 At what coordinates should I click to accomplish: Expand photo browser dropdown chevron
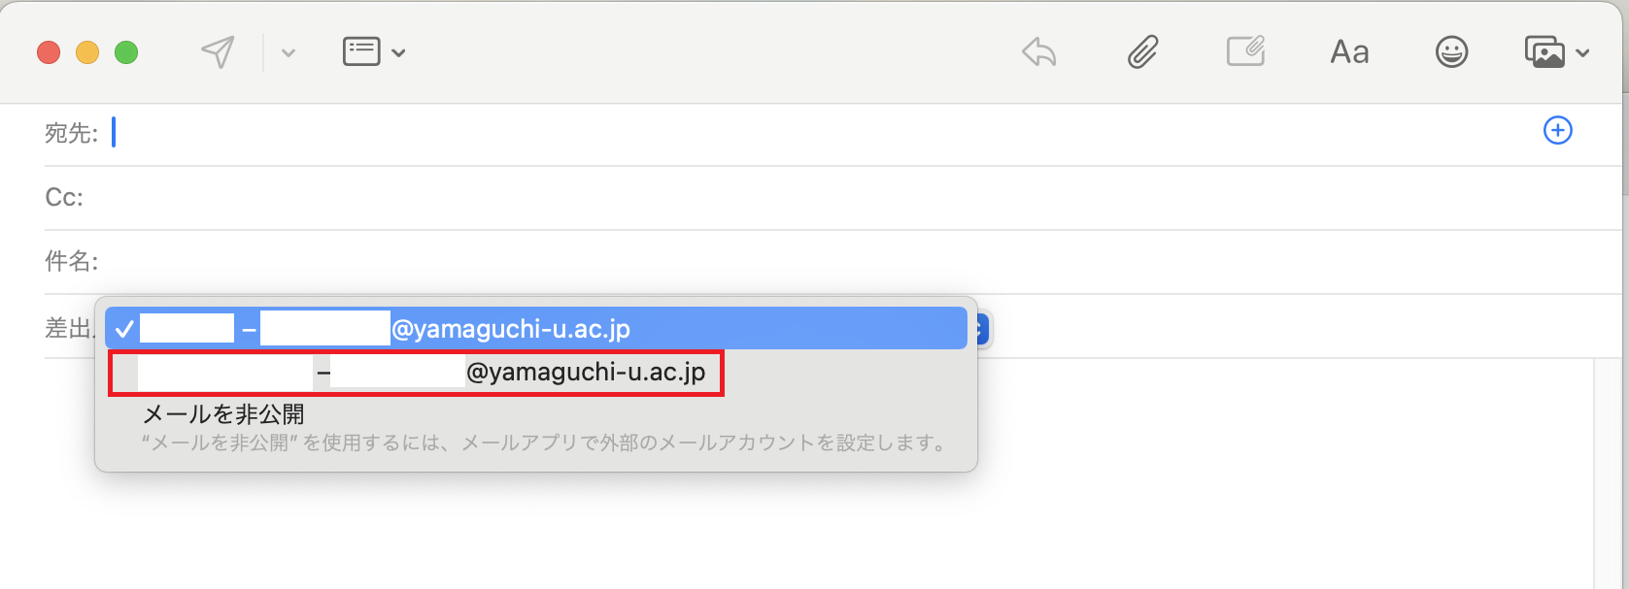tap(1582, 52)
